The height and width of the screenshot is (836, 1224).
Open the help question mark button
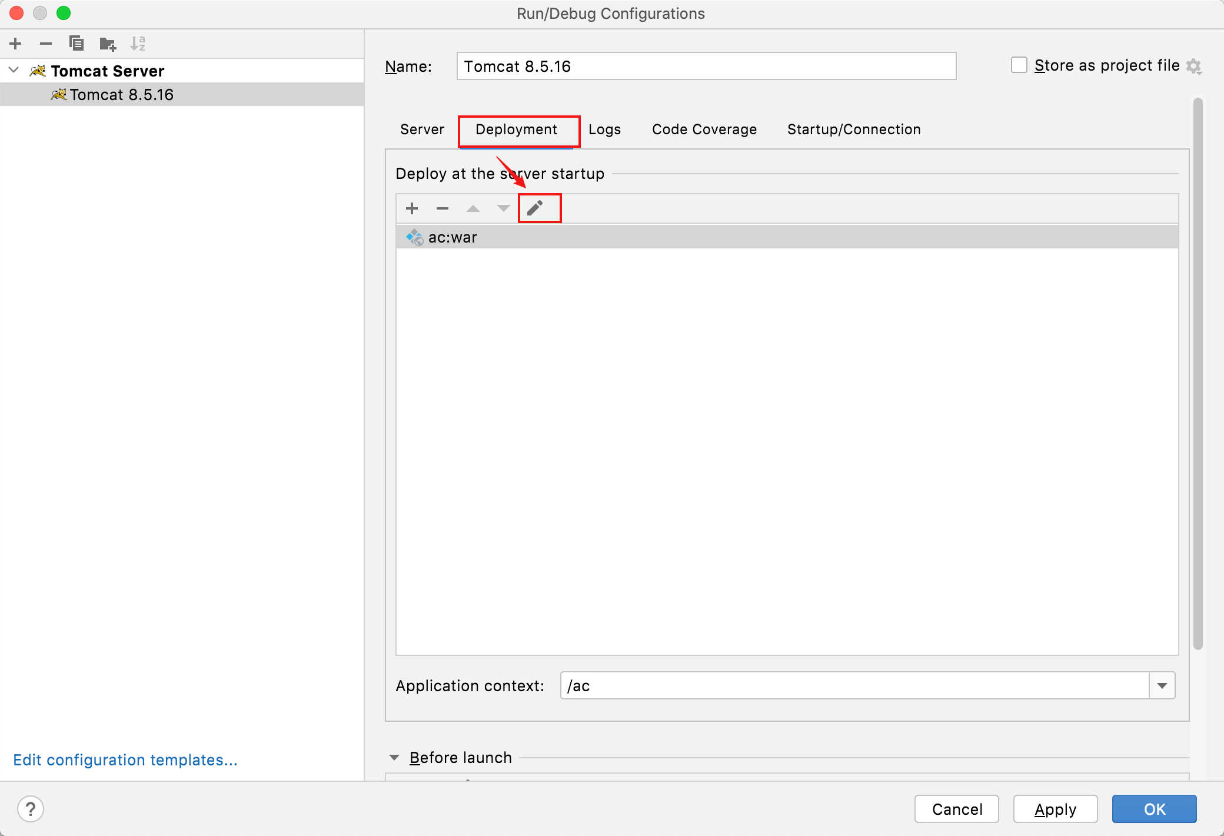tap(31, 809)
